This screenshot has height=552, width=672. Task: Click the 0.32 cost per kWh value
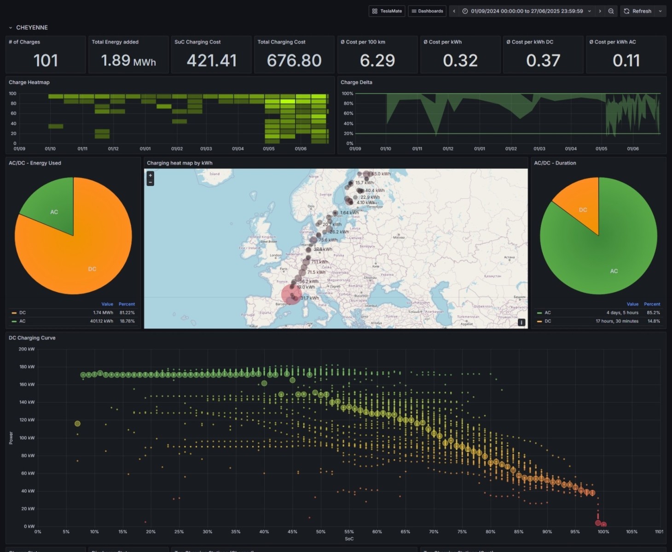tap(460, 60)
